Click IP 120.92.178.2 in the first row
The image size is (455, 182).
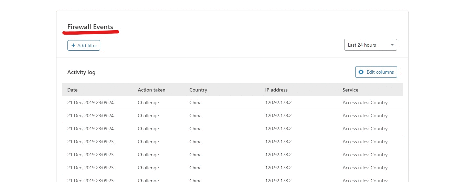pos(278,102)
